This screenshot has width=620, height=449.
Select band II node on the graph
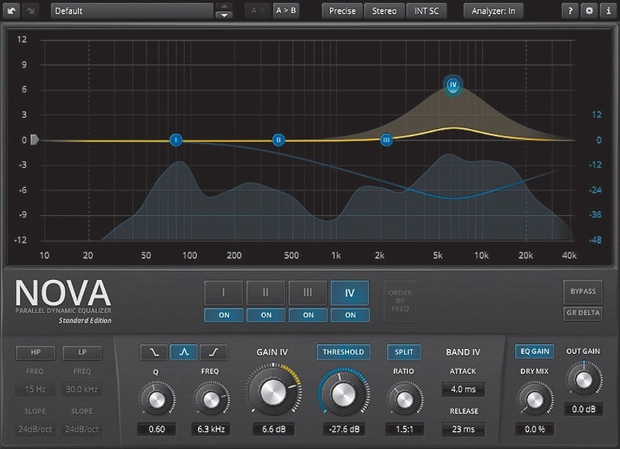point(278,139)
